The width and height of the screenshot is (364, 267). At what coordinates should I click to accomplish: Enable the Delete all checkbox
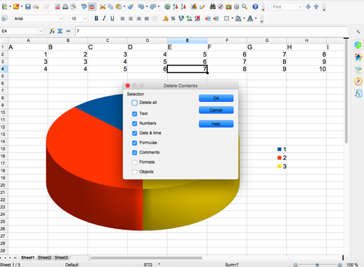[x=134, y=103]
